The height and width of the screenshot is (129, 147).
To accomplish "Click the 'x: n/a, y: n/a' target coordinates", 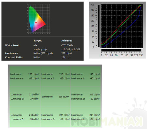I will pos(40,49).
